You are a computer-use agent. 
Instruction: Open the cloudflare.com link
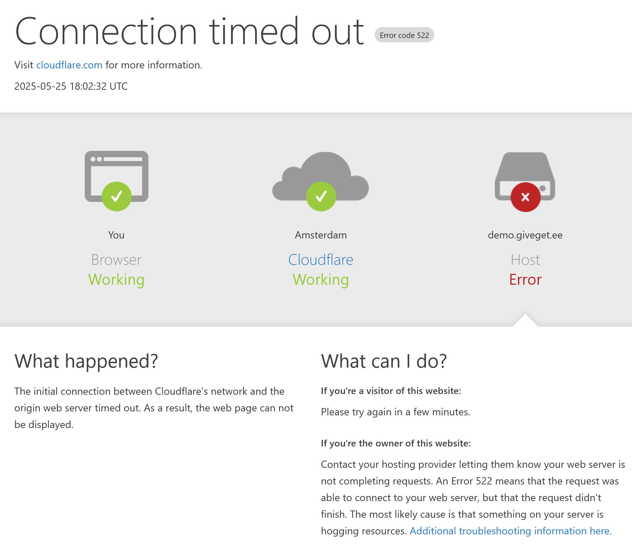(69, 65)
